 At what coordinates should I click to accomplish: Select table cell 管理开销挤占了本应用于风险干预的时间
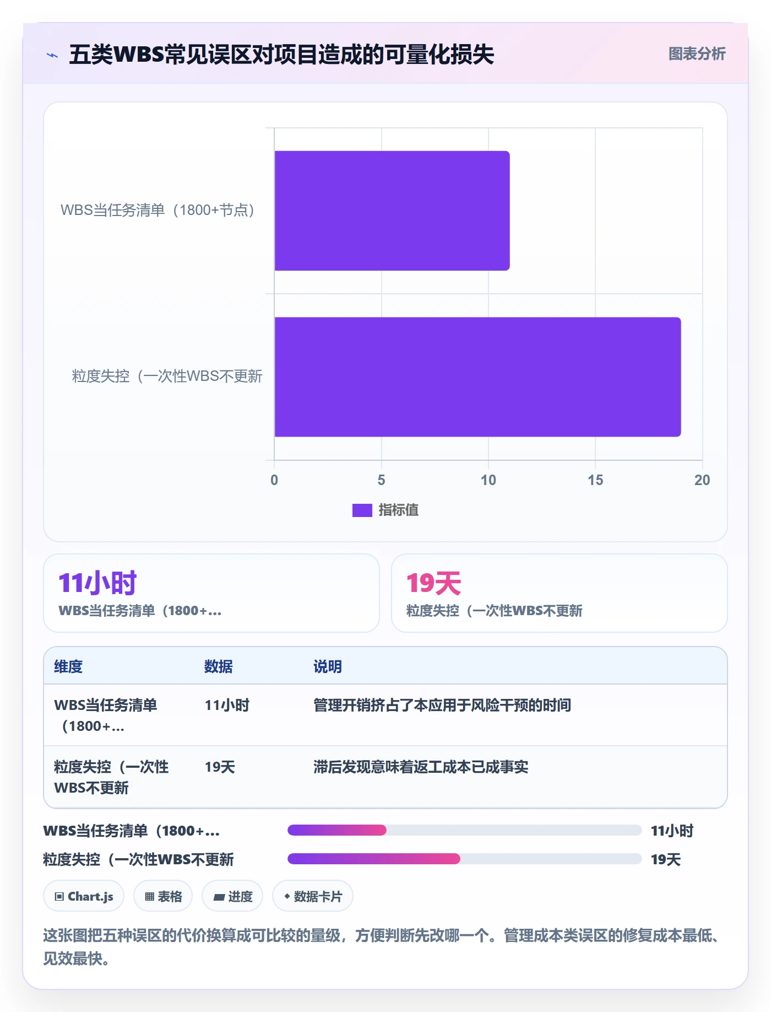pos(442,705)
